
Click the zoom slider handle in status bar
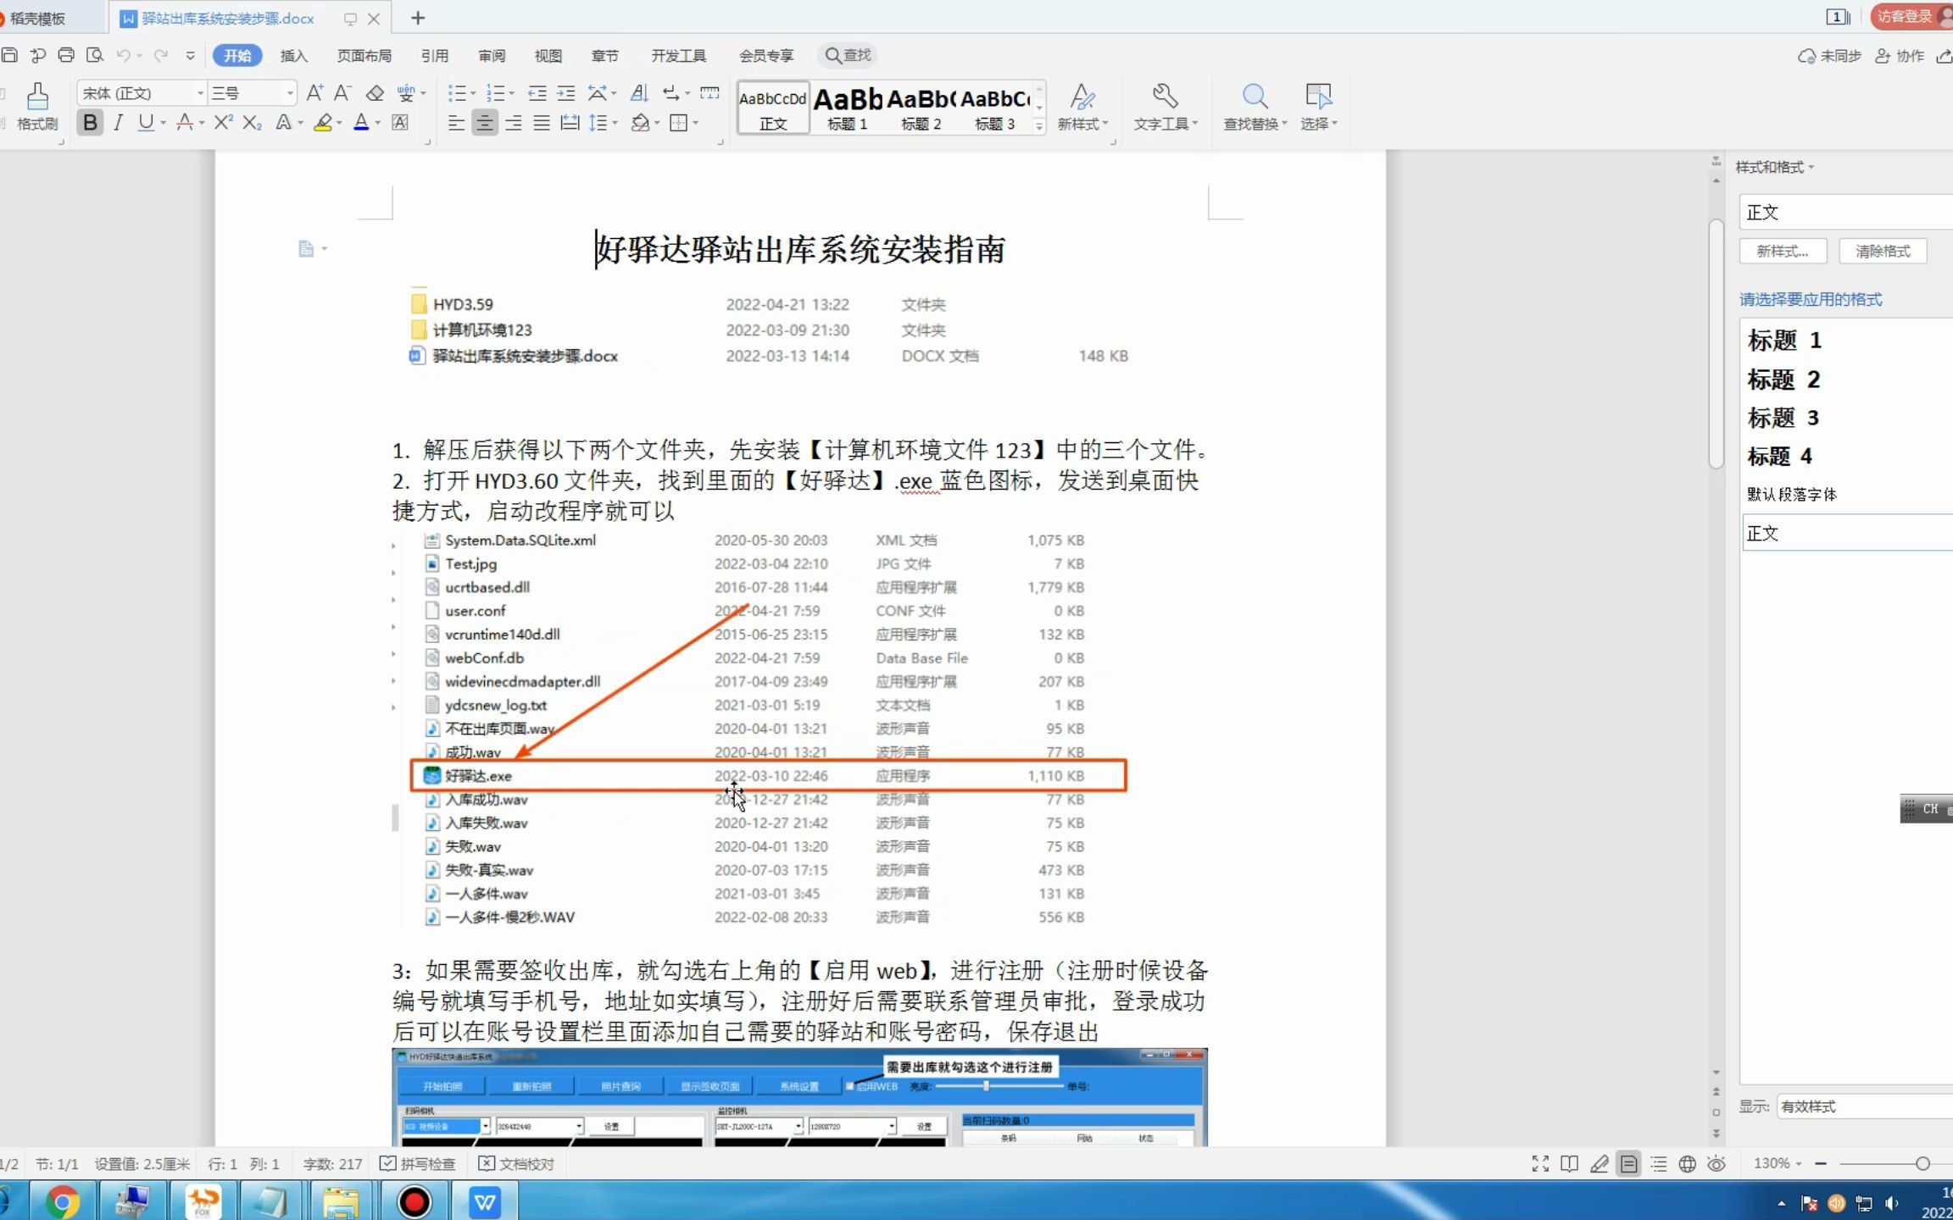point(1922,1164)
